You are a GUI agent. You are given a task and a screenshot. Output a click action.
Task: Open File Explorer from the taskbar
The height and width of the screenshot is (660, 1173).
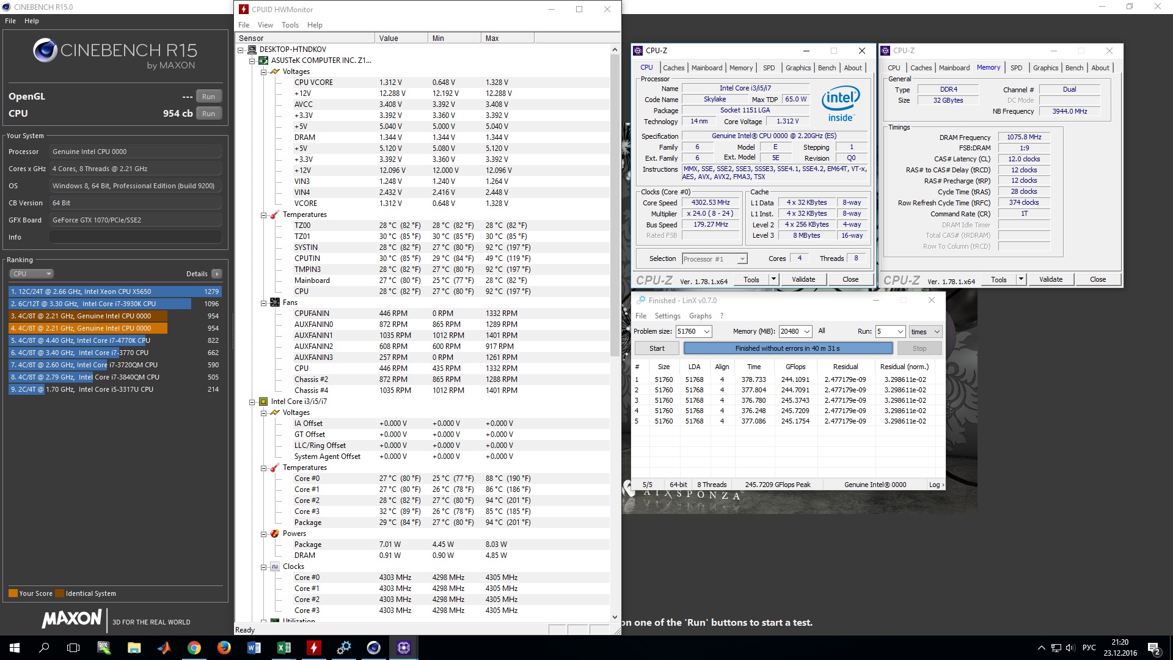tap(134, 648)
